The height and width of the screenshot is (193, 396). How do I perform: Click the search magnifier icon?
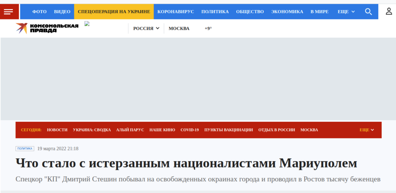point(369,12)
